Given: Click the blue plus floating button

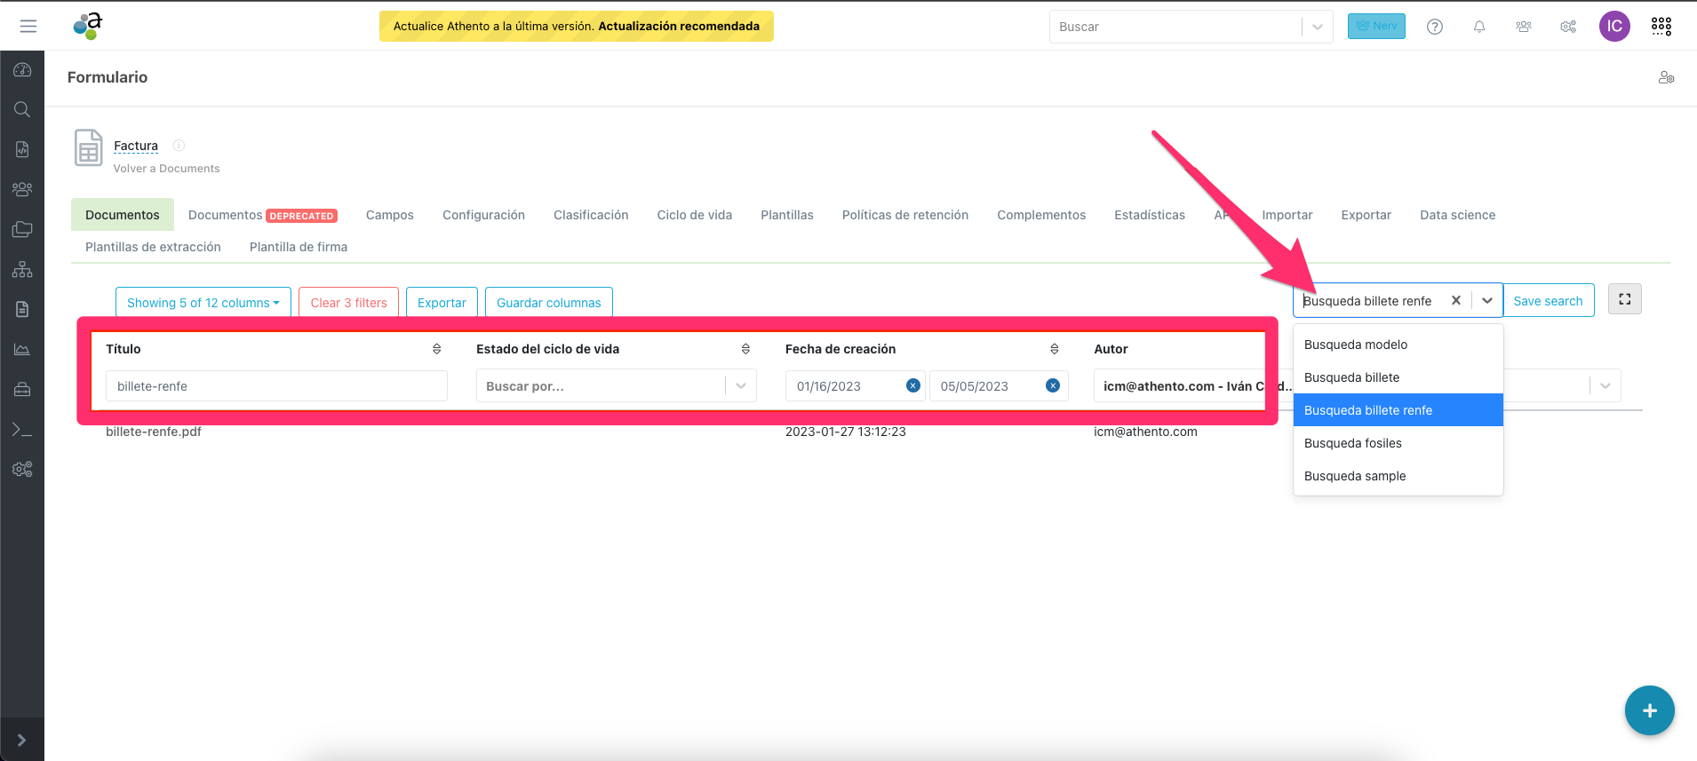Looking at the screenshot, I should [1649, 710].
